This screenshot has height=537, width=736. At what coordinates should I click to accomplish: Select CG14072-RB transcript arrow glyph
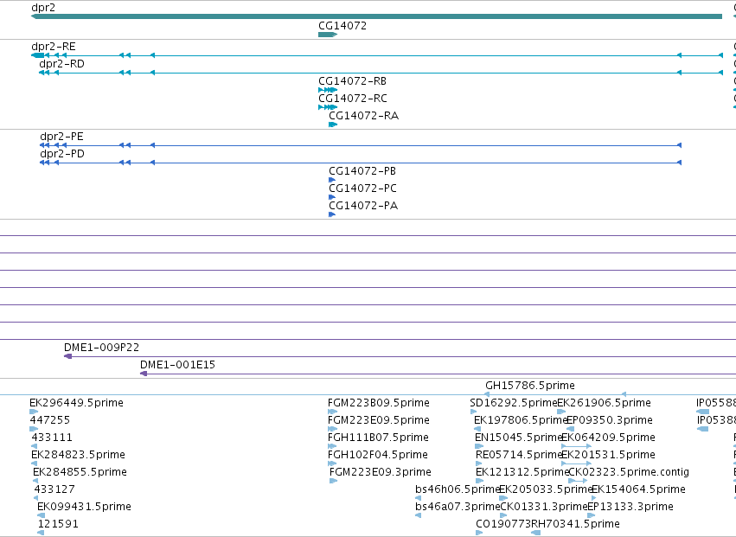(328, 90)
